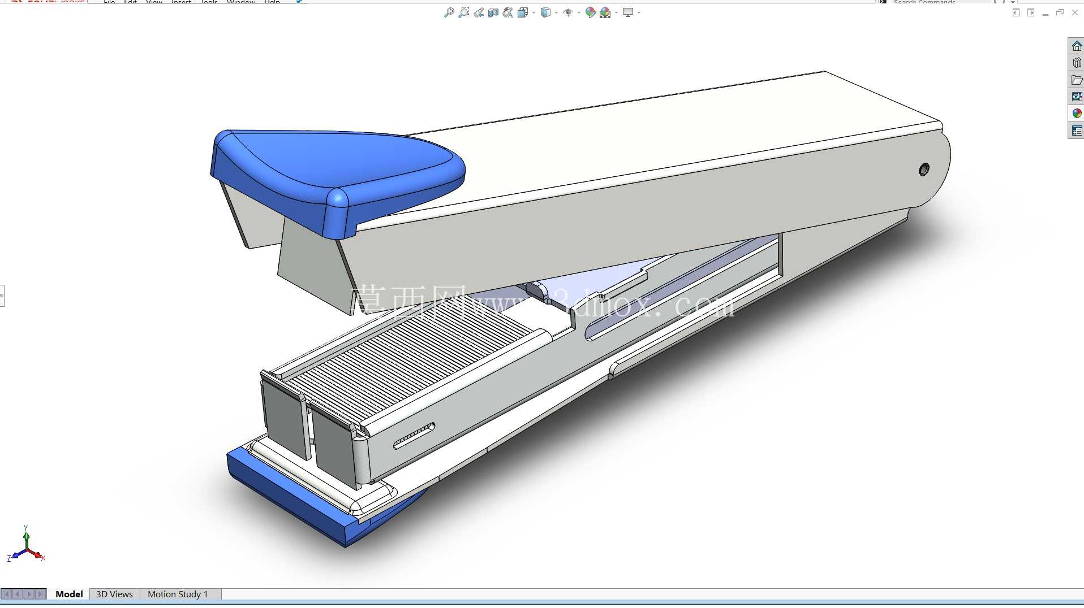Click the Zoom to Fit icon
Screen dimensions: 1084x608
(x=449, y=12)
